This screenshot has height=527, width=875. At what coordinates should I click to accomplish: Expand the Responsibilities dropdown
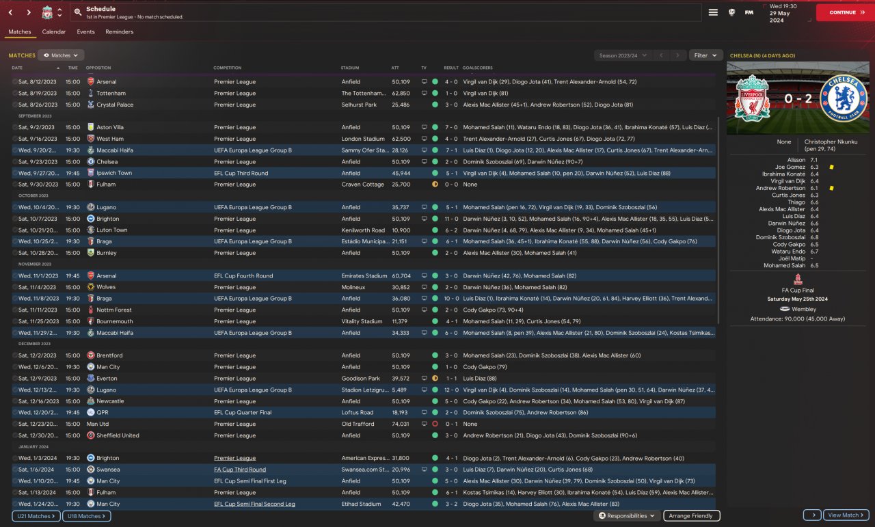[627, 516]
